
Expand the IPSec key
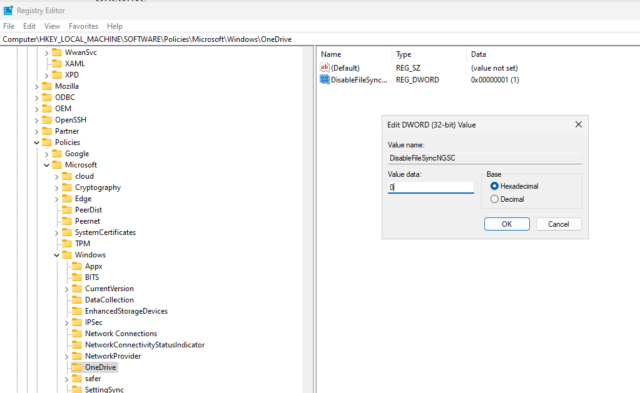pos(66,323)
